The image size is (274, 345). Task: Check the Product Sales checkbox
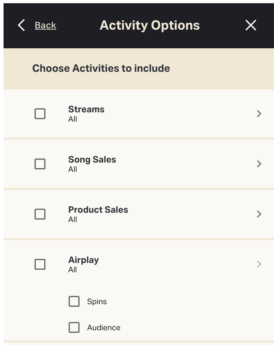(x=40, y=214)
